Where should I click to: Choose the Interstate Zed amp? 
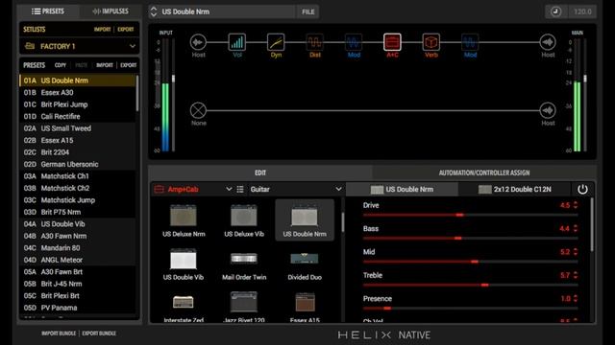184,307
